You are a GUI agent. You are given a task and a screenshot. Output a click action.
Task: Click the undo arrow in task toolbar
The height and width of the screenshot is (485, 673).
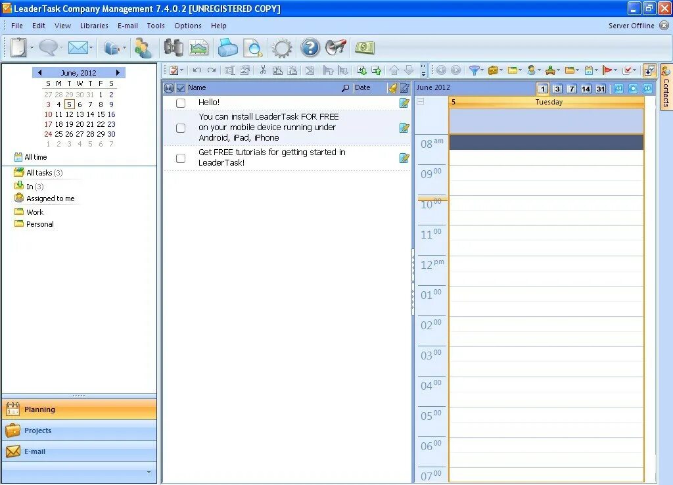[x=197, y=70]
